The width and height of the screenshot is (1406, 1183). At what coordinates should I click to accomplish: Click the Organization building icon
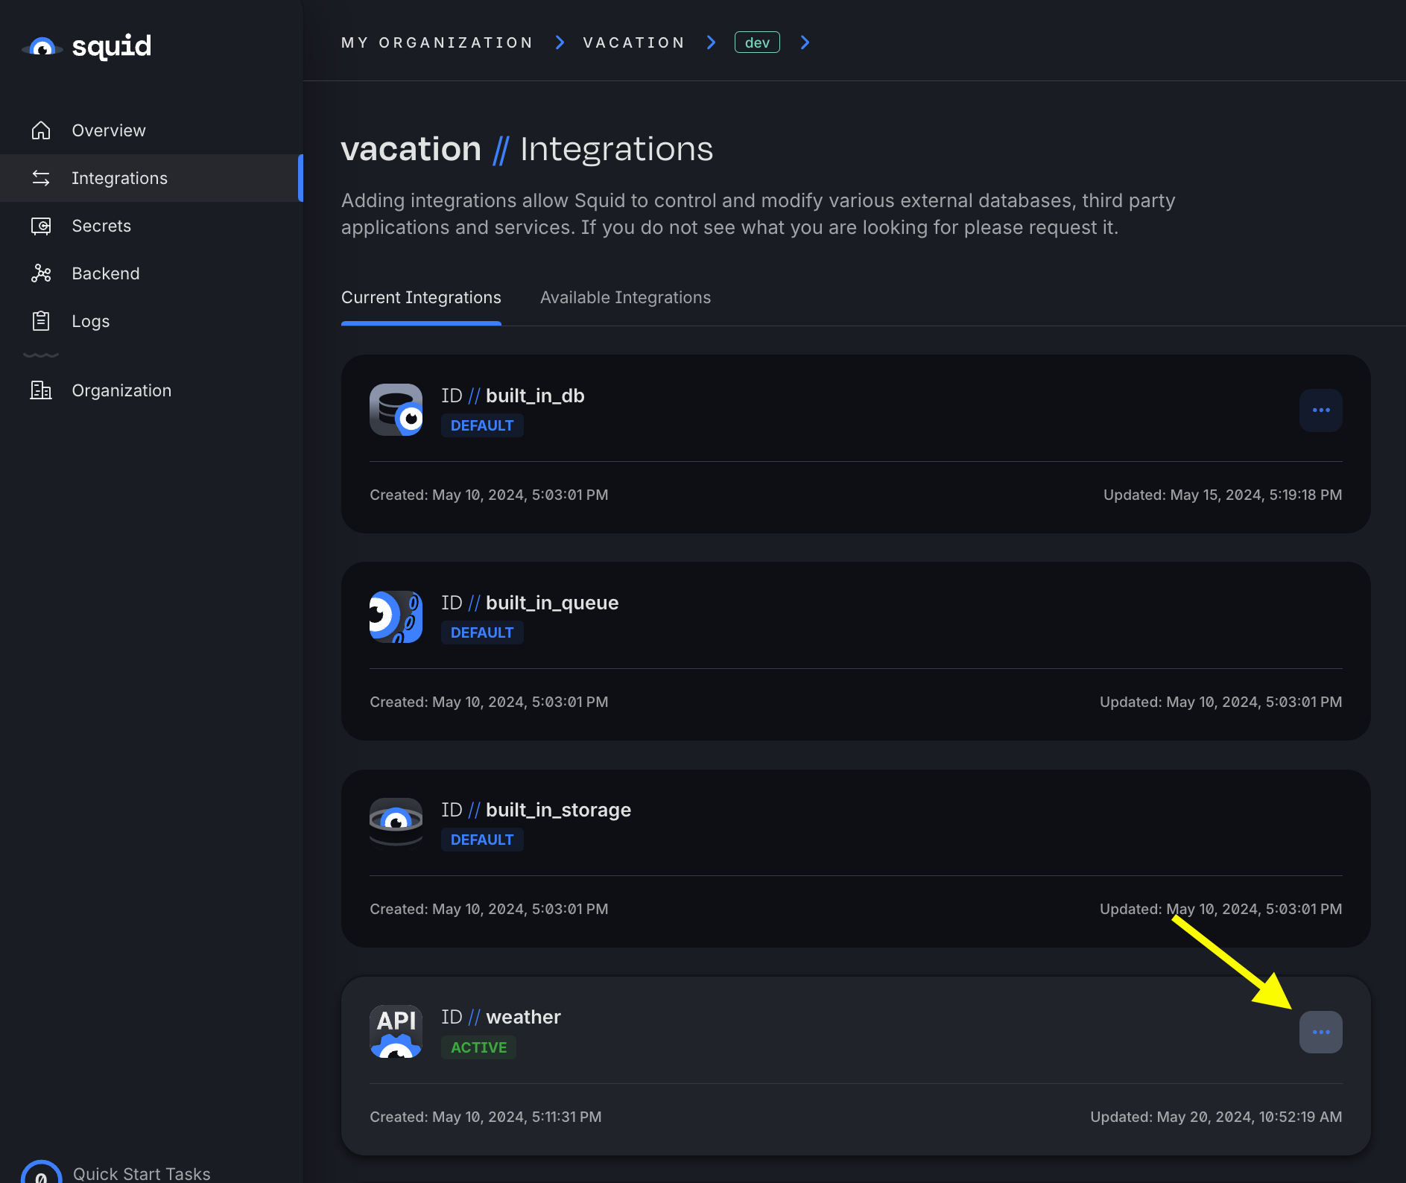41,390
